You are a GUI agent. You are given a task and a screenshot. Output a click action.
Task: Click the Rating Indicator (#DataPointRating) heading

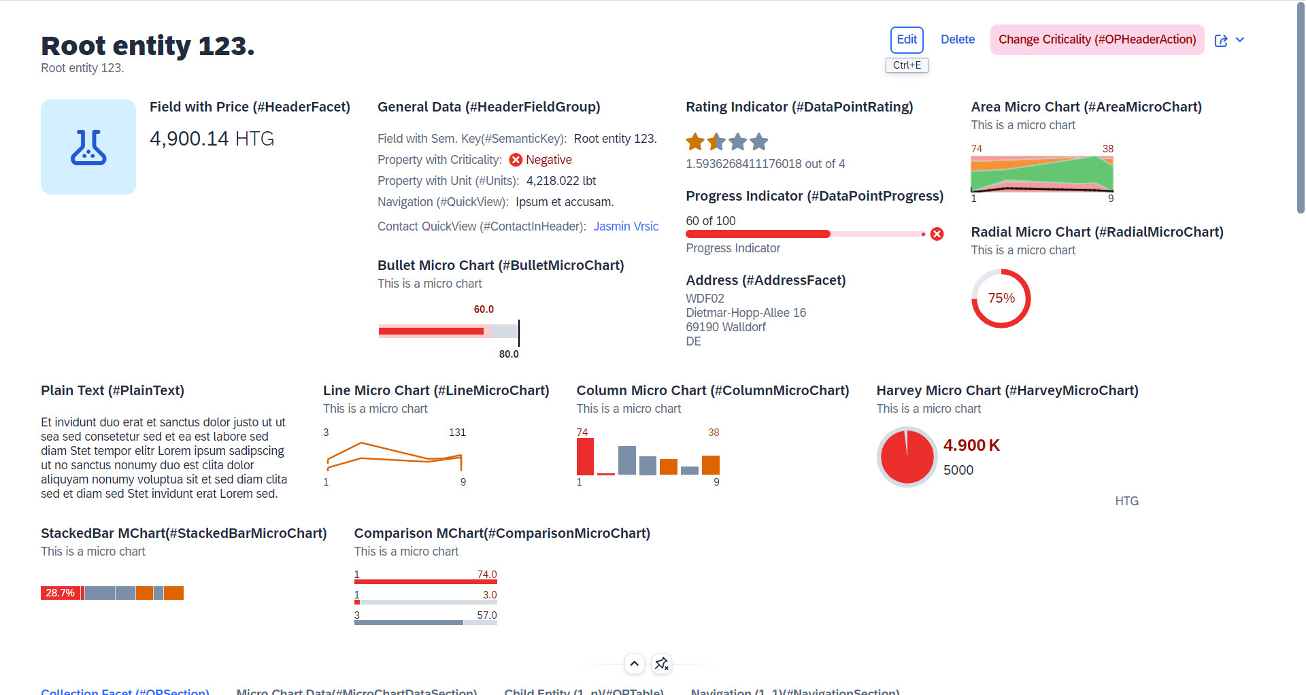point(799,107)
